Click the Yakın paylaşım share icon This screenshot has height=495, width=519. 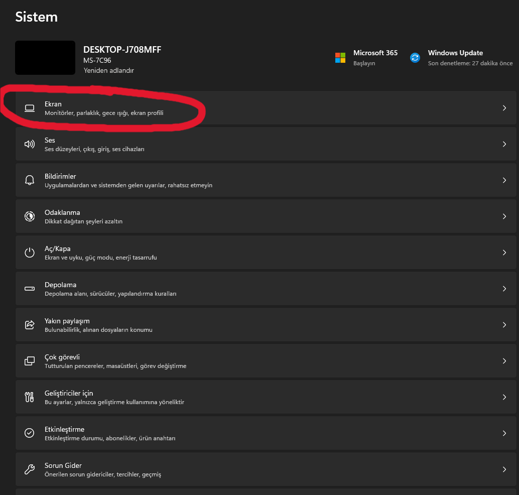pos(30,325)
